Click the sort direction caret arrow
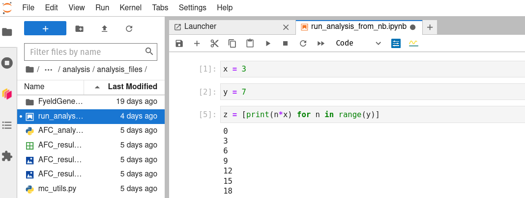This screenshot has height=198, width=525. (x=97, y=87)
